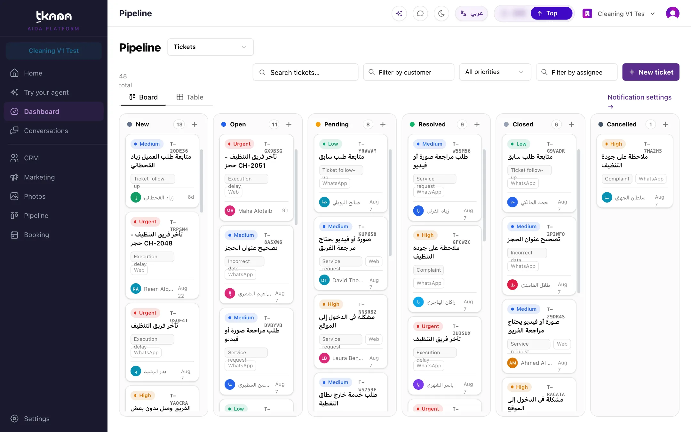
Task: Expand the Cleaning V1 Tes workspace dropdown
Action: tap(619, 14)
